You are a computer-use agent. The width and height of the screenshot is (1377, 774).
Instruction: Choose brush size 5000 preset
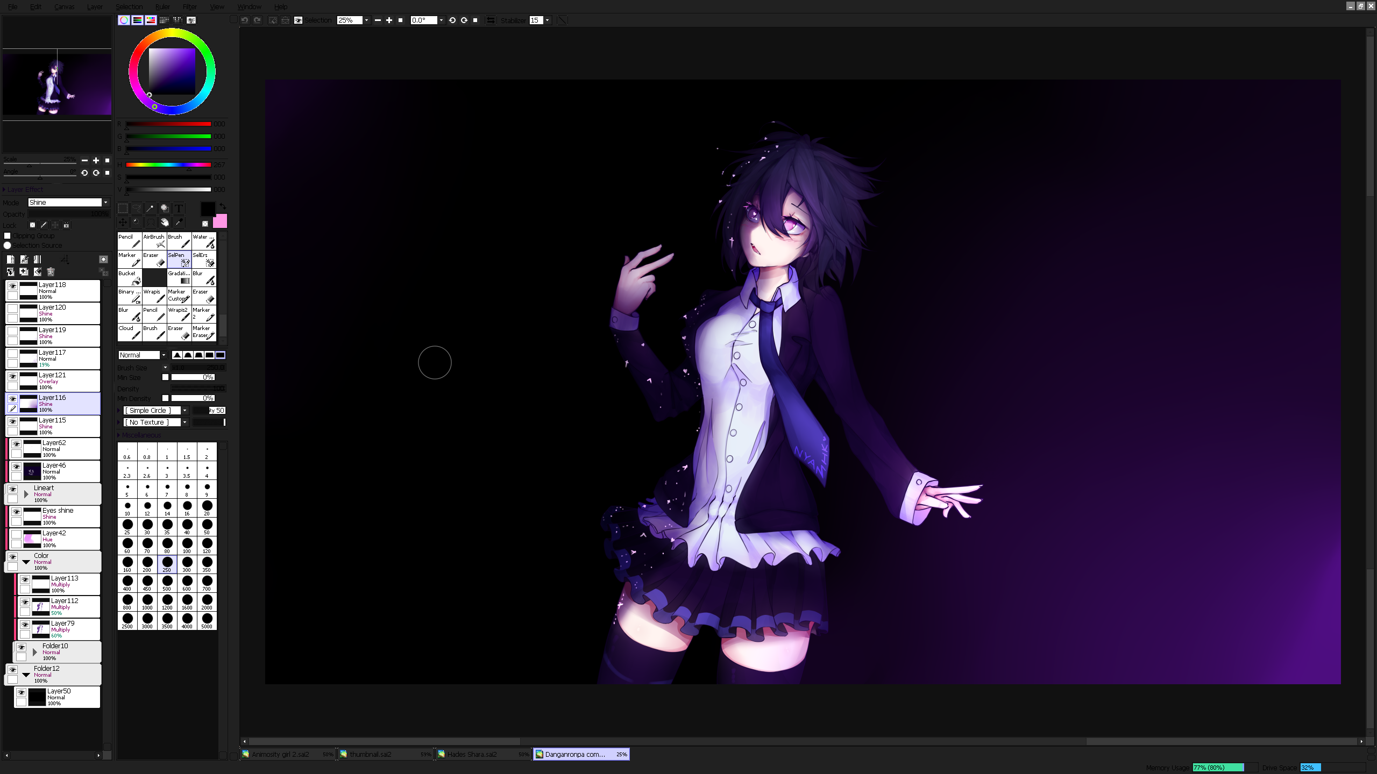pyautogui.click(x=207, y=620)
